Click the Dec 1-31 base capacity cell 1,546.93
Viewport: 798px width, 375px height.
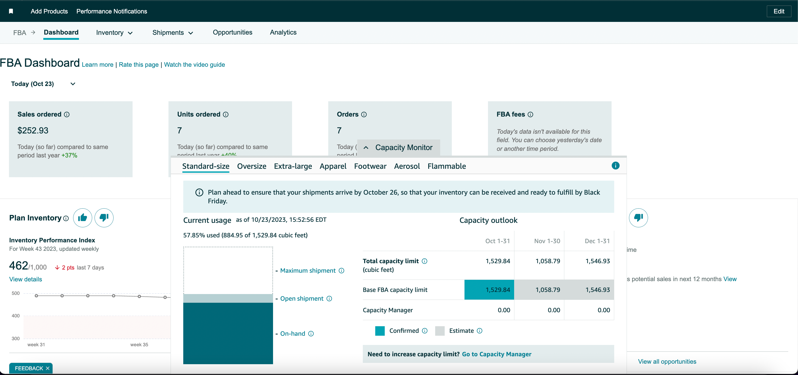pos(589,290)
